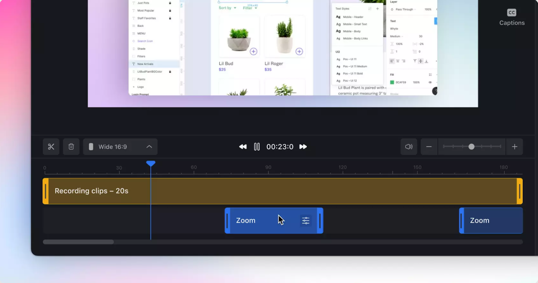Viewport: 538px width, 283px height.
Task: Zoom out the timeline with minus button
Action: (x=429, y=147)
